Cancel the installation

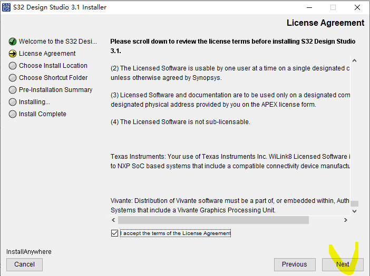pyautogui.click(x=24, y=264)
